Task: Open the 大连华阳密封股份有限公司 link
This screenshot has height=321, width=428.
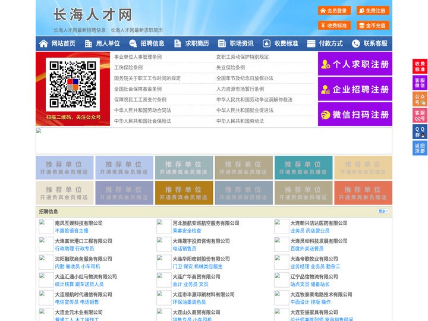Action: click(x=201, y=259)
